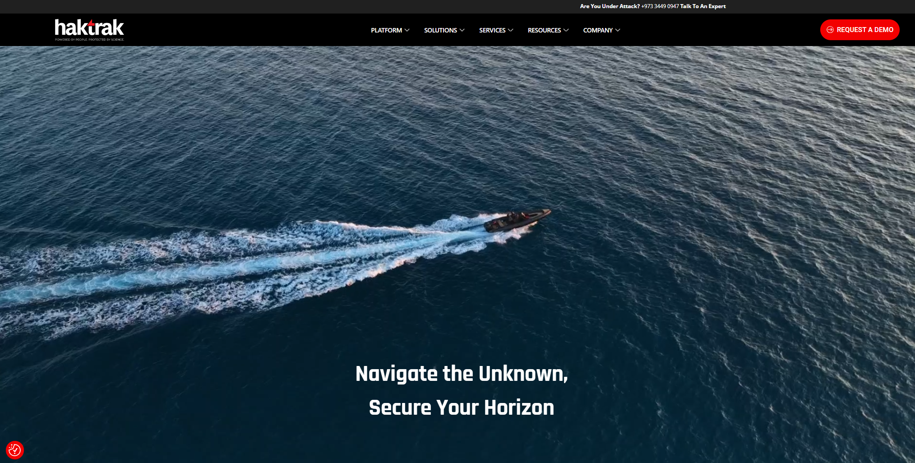Select the SOLUTIONS menu item
This screenshot has height=463, width=915.
pyautogui.click(x=441, y=30)
